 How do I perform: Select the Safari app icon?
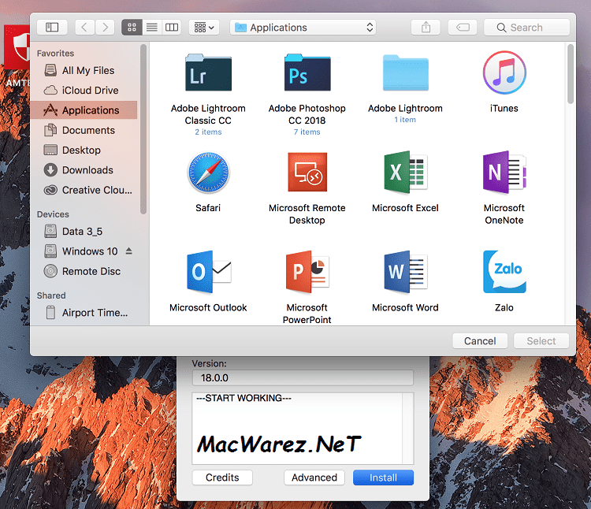point(208,173)
